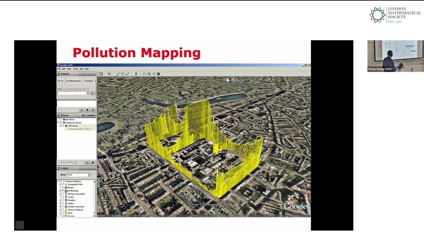Click the time slider play arrow
The image size is (424, 238).
click(273, 80)
